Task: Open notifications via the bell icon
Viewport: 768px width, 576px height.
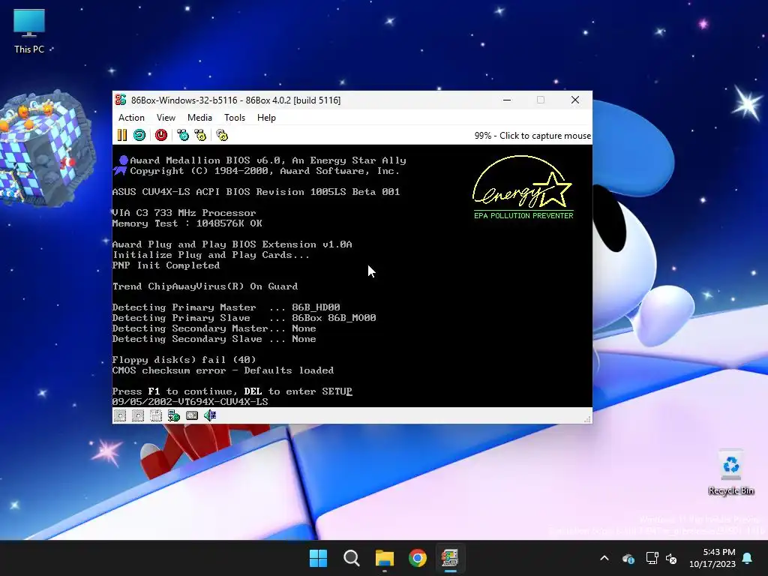Action: [748, 558]
